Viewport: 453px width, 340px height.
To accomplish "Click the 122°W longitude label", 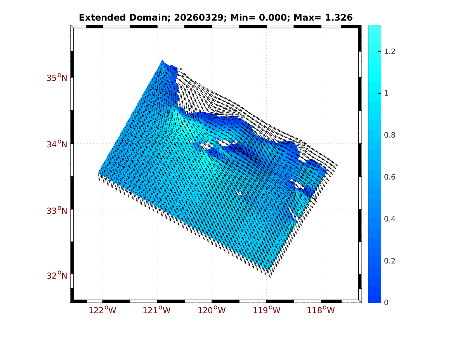I will click(102, 310).
